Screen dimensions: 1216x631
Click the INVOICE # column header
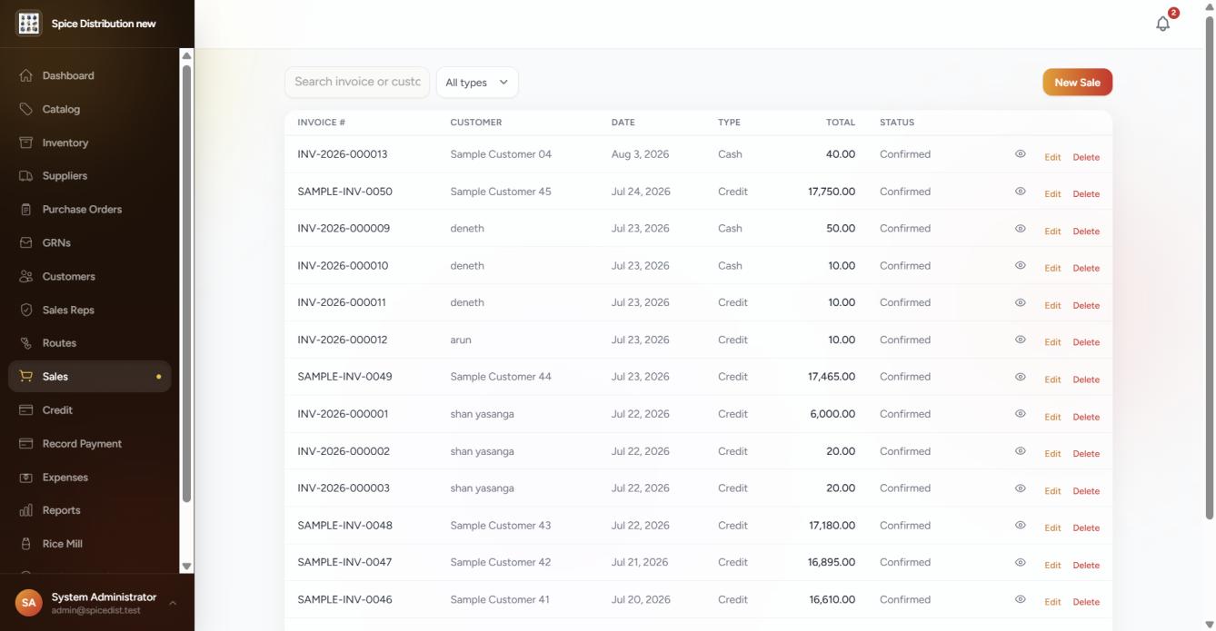321,123
